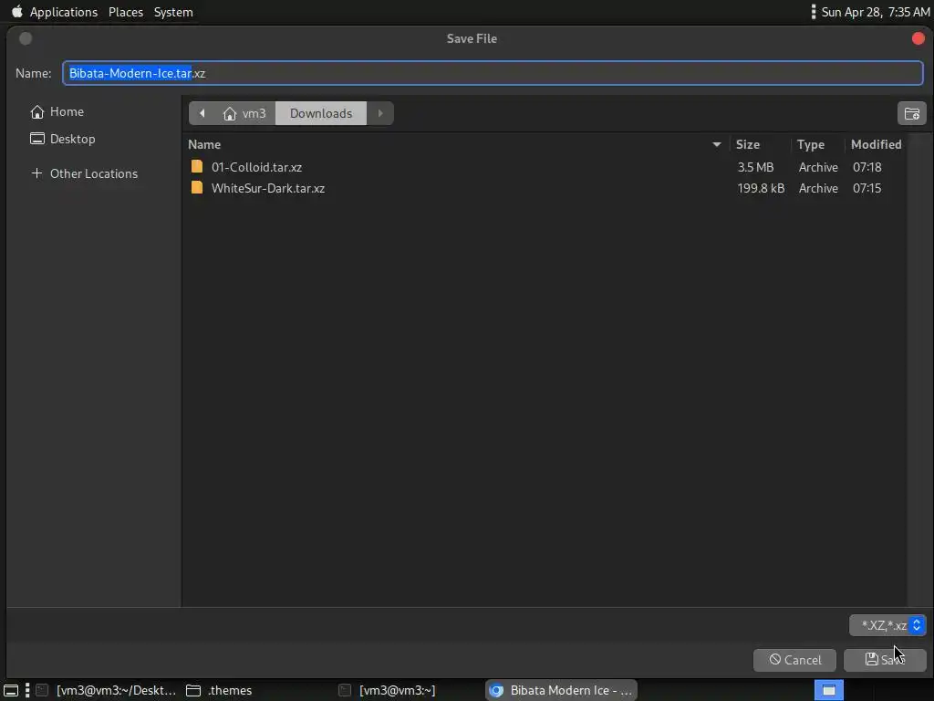
Task: Sort files by the Modified column
Action: coord(876,144)
